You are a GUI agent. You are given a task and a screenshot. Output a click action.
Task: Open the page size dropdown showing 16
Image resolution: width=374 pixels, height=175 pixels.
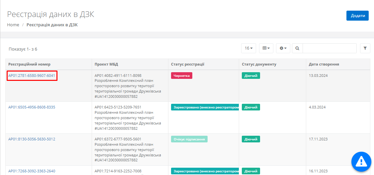248,48
